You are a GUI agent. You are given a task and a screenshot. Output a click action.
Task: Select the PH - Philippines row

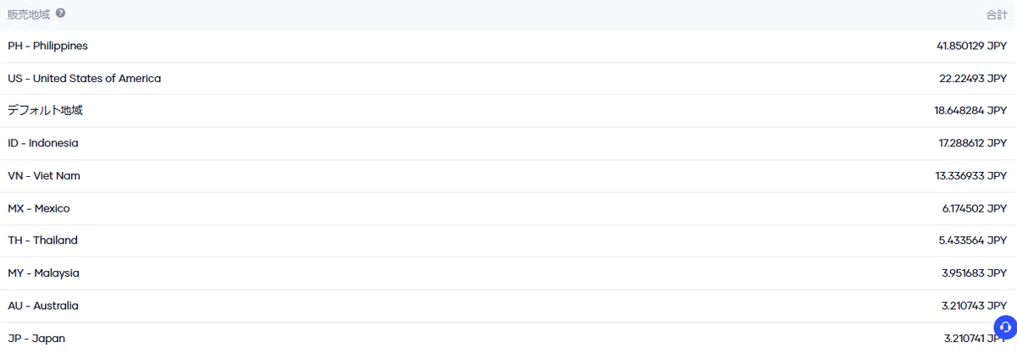[508, 46]
